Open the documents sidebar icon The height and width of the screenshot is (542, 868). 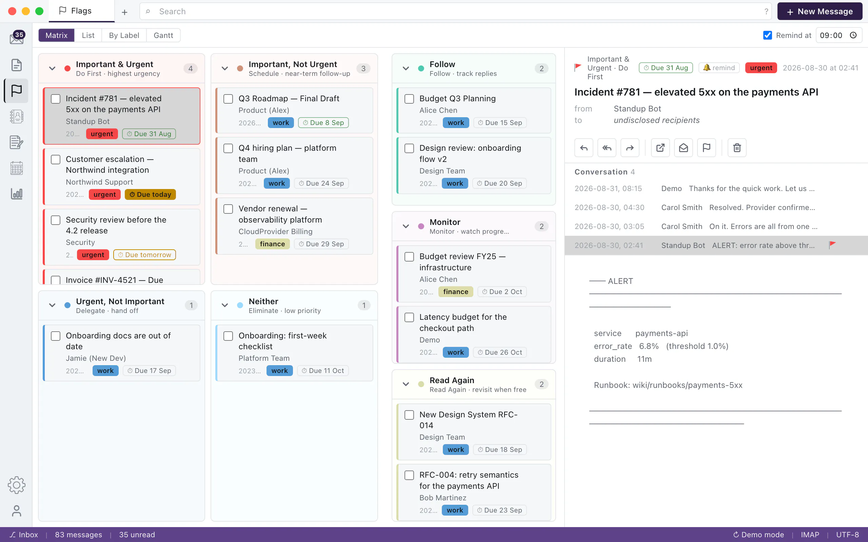coord(17,65)
